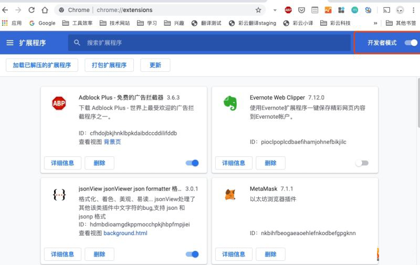Expand the address bar dropdown arrow

(275, 10)
